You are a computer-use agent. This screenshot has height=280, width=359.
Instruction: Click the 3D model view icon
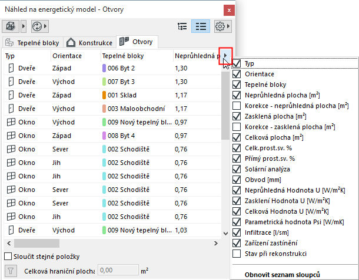point(11,26)
